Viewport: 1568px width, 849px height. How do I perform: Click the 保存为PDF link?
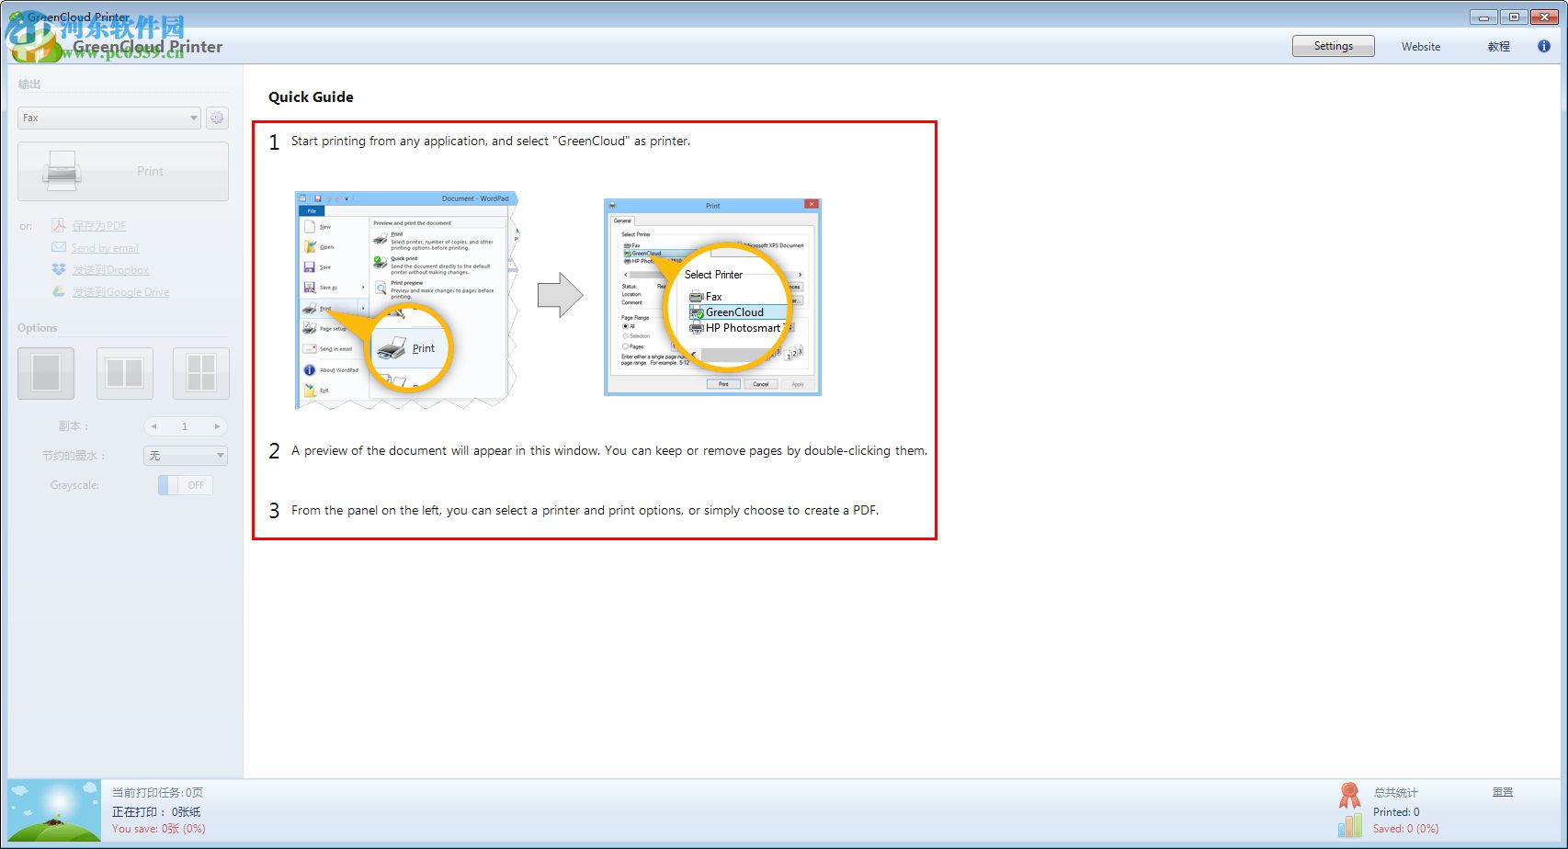click(x=99, y=226)
